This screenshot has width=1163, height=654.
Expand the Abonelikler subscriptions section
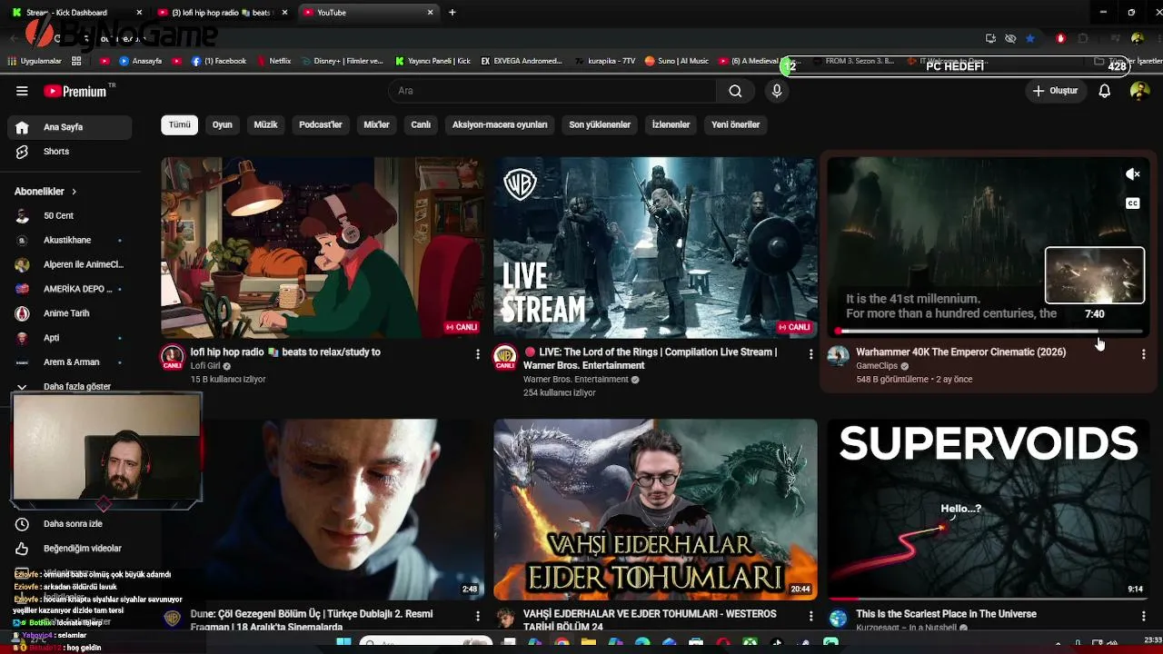45,192
